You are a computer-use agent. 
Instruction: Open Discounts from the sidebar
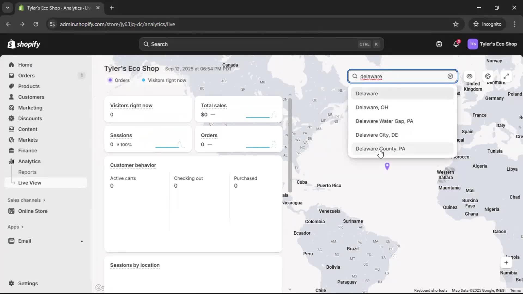click(x=30, y=118)
